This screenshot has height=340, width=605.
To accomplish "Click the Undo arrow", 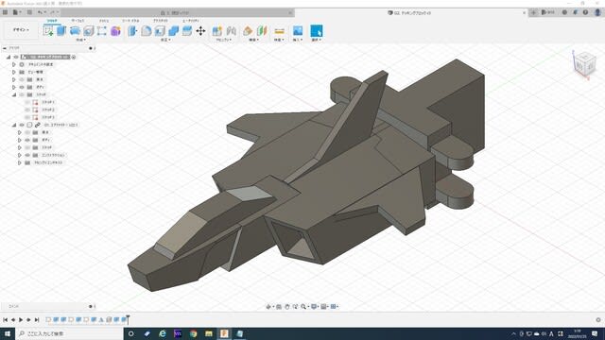I will [40, 12].
